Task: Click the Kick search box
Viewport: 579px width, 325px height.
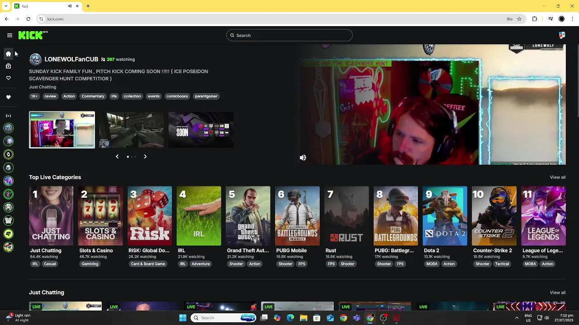Action: [289, 35]
